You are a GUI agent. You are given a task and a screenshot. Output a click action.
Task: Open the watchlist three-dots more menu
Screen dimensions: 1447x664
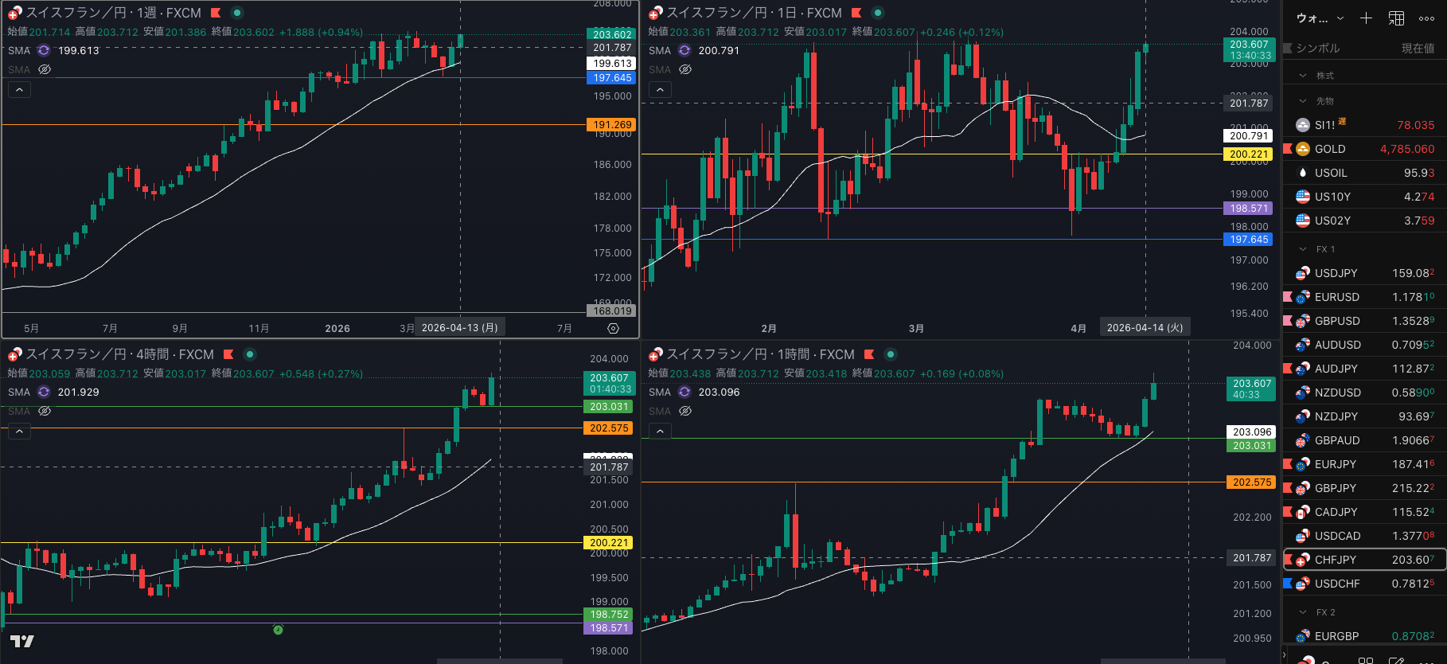coord(1426,18)
